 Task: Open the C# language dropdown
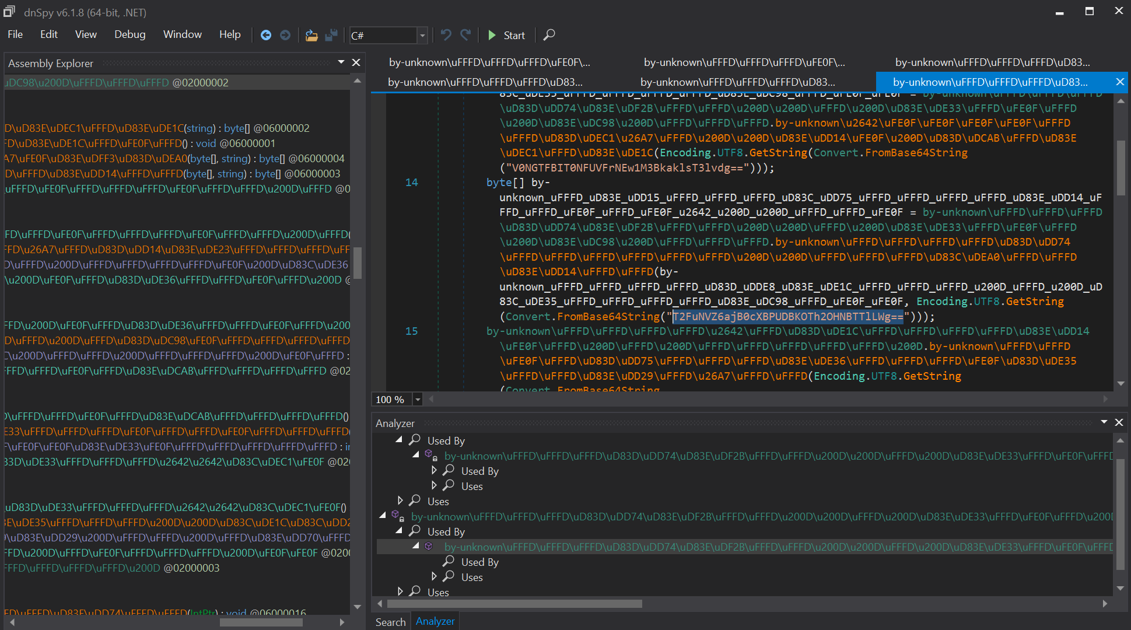click(x=422, y=36)
